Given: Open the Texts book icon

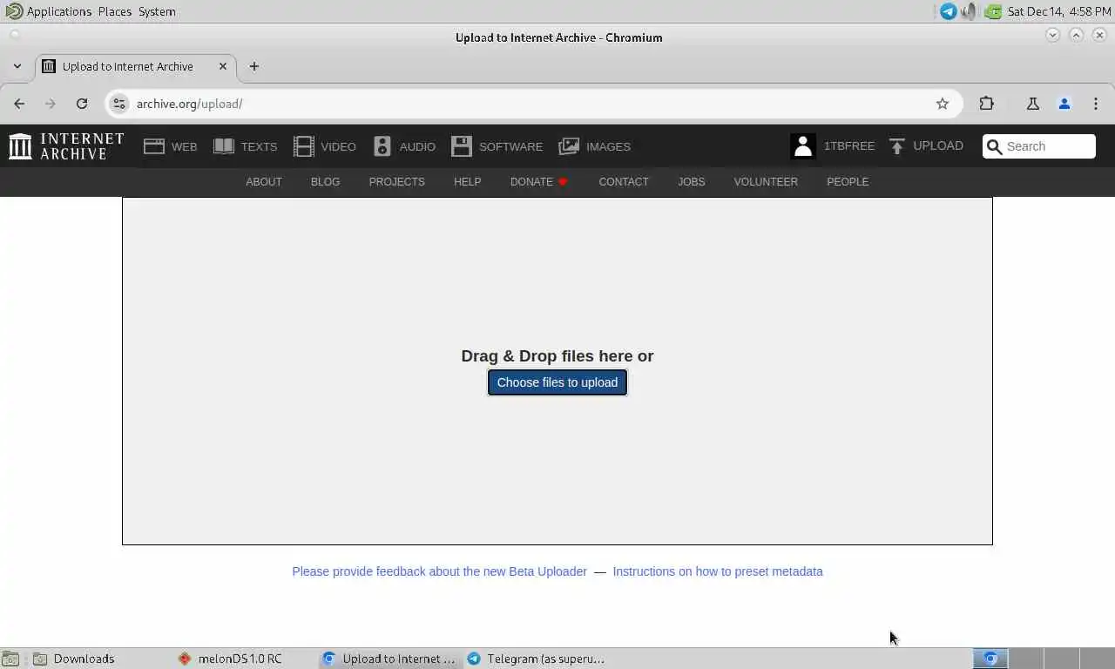Looking at the screenshot, I should pos(224,146).
